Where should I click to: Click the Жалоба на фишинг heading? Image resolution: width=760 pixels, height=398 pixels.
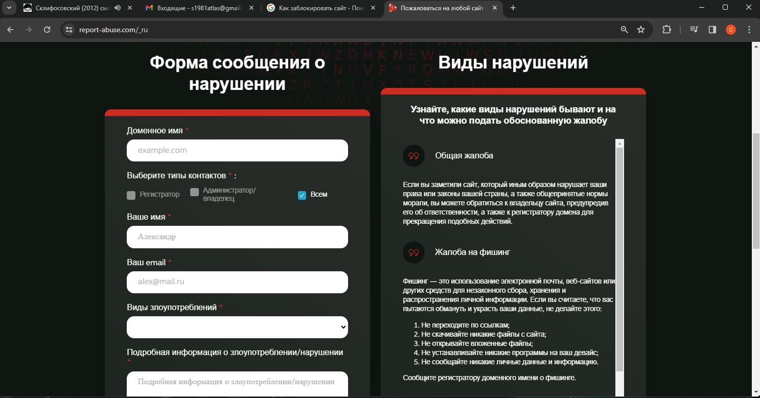click(x=472, y=252)
